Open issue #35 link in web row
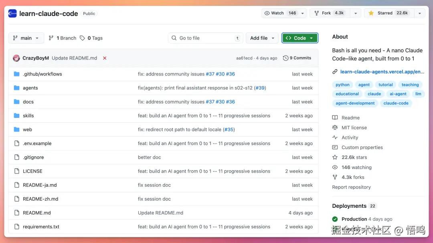The height and width of the screenshot is (243, 433). tap(229, 129)
